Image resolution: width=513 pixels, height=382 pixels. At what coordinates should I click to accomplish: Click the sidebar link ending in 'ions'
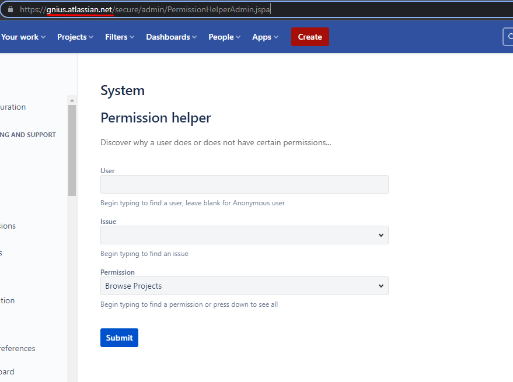click(8, 226)
